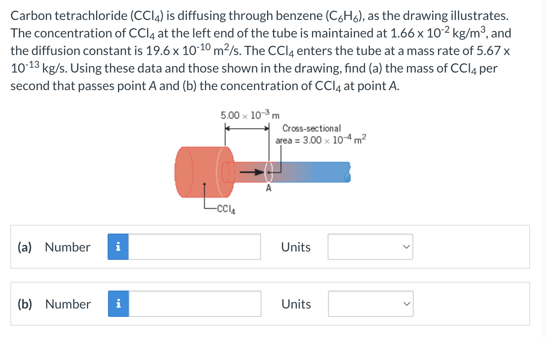The width and height of the screenshot is (546, 338).
Task: Open the Units dropdown for part (b)
Action: [370, 304]
